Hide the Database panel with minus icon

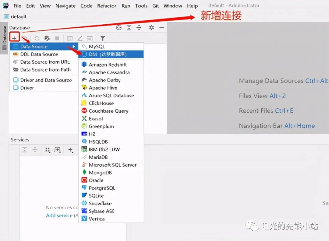(161, 28)
